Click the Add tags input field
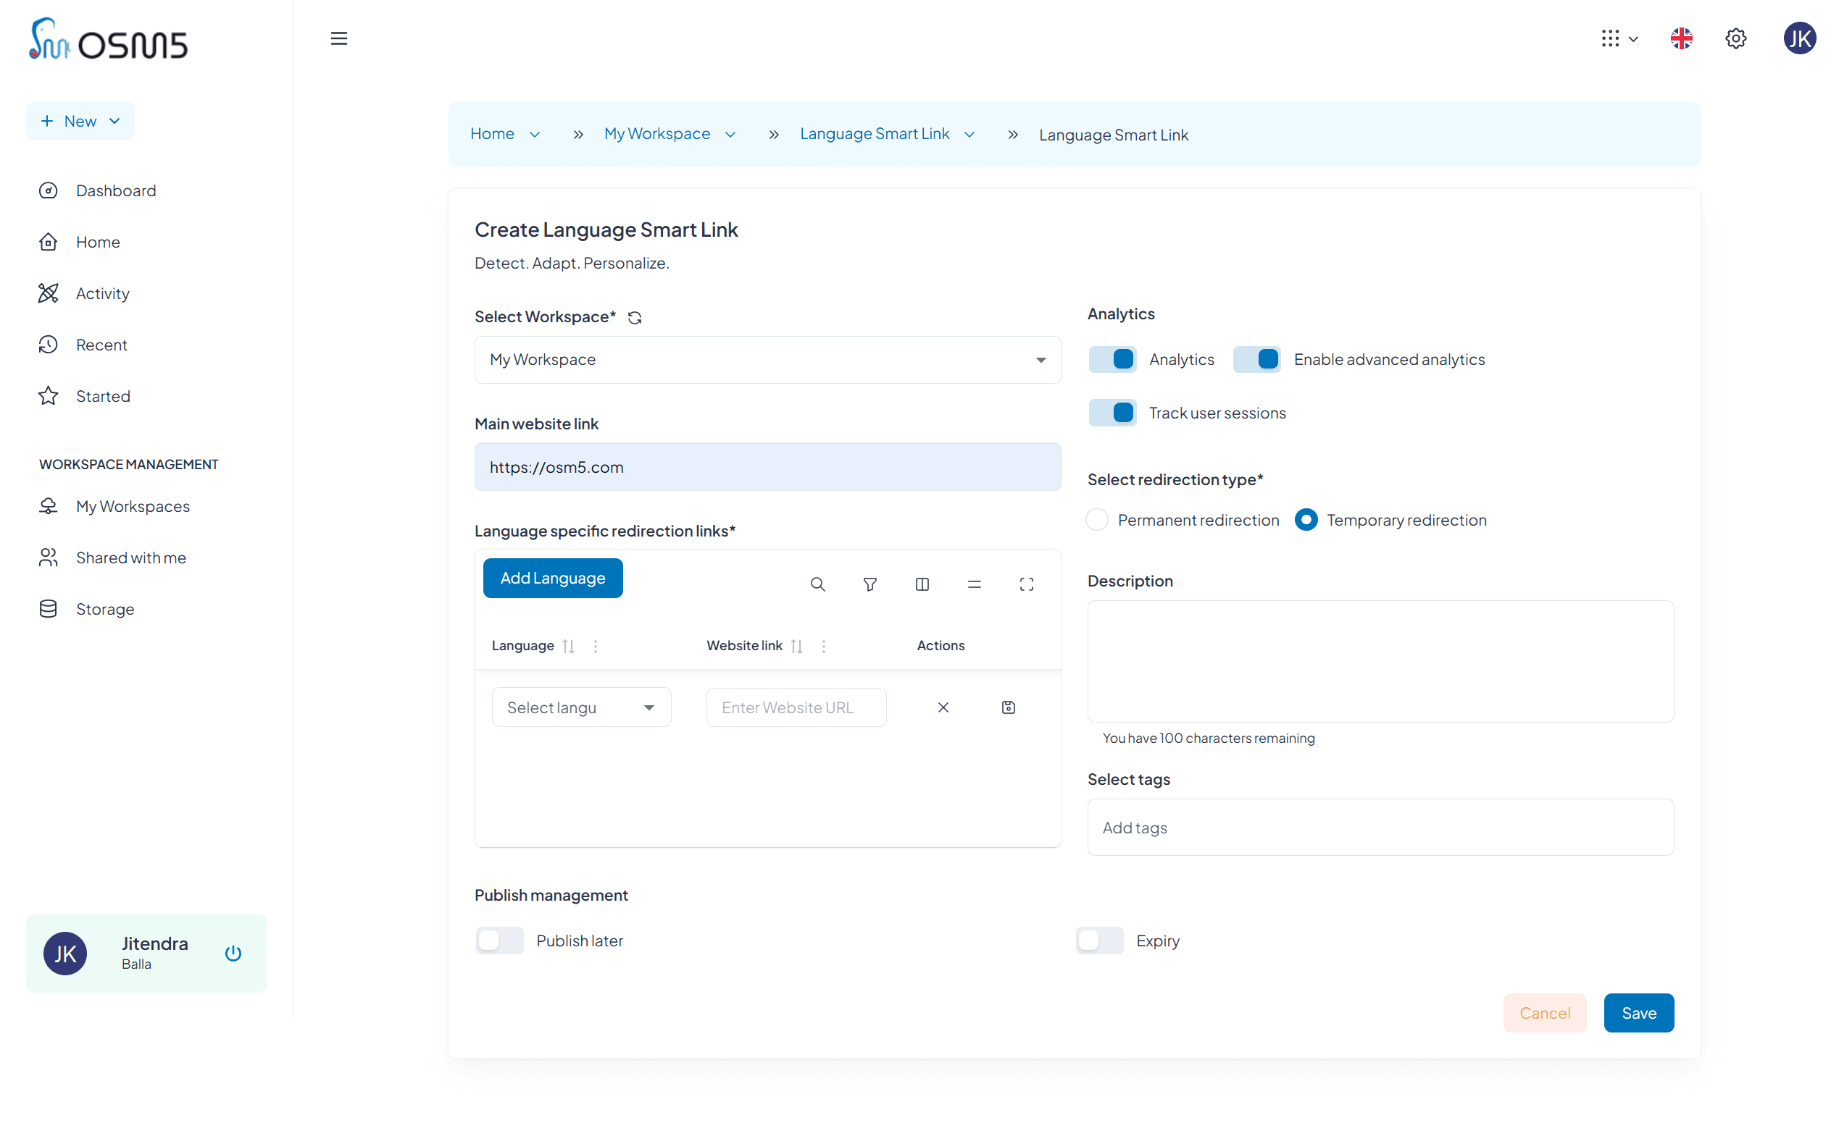This screenshot has height=1123, width=1839. point(1380,827)
